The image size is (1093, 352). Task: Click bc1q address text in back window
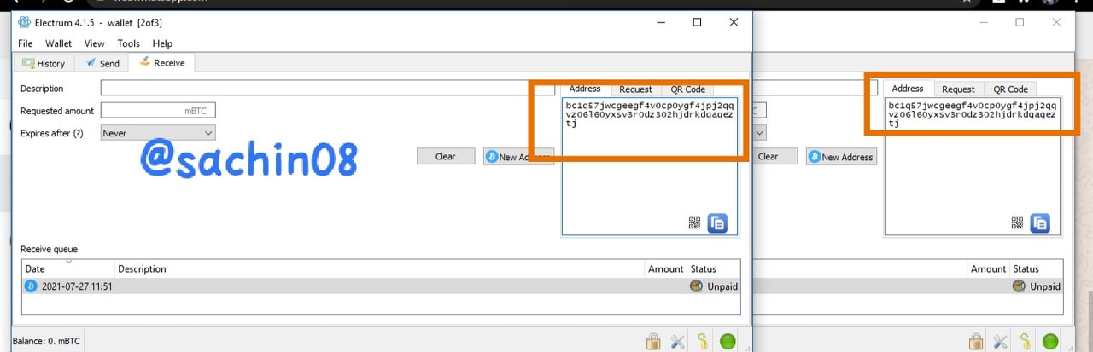pos(972,114)
